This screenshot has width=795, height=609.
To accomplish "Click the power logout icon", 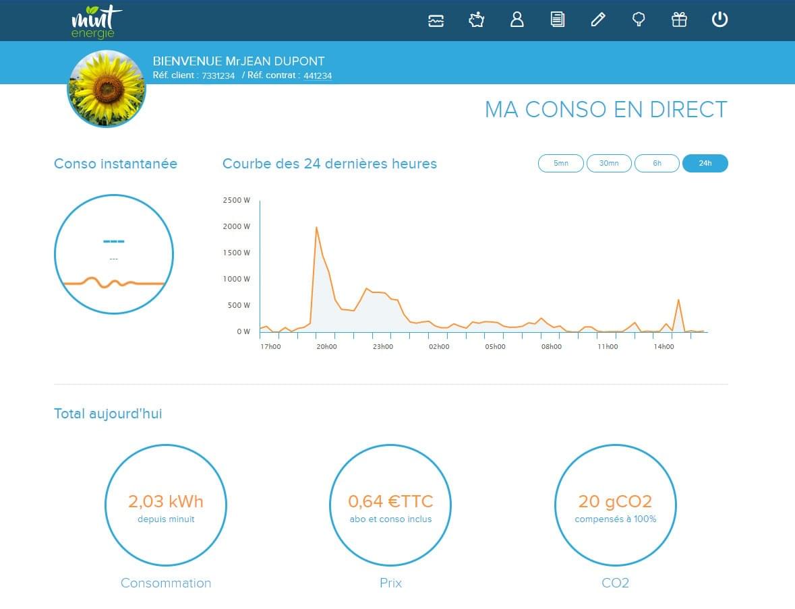I will [x=720, y=20].
